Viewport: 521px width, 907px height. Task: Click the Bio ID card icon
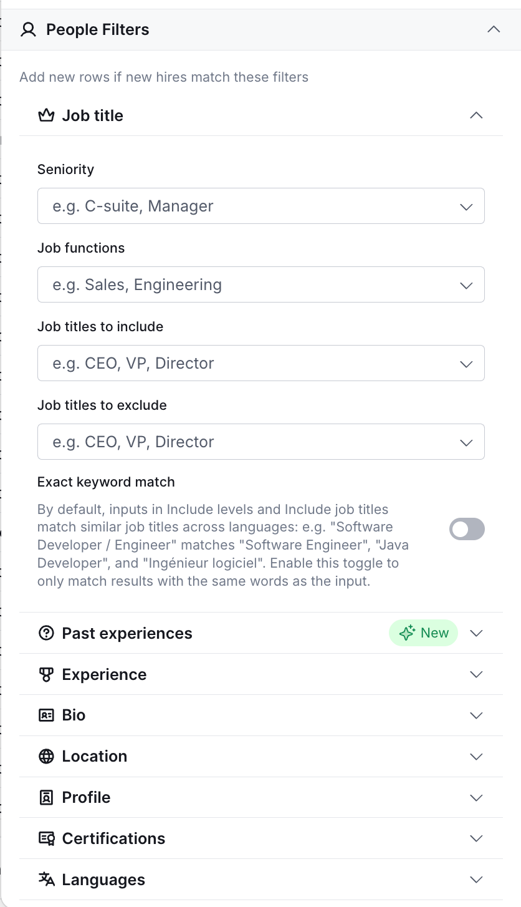tap(46, 715)
